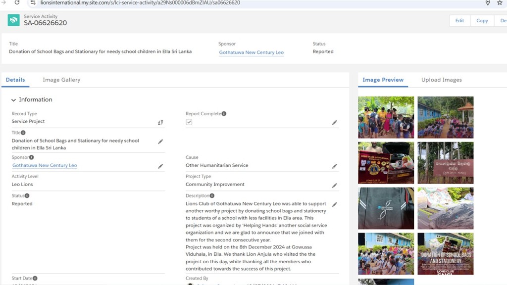Open thumbnail of blue school building walkway
This screenshot has height=285, width=507.
[x=445, y=117]
